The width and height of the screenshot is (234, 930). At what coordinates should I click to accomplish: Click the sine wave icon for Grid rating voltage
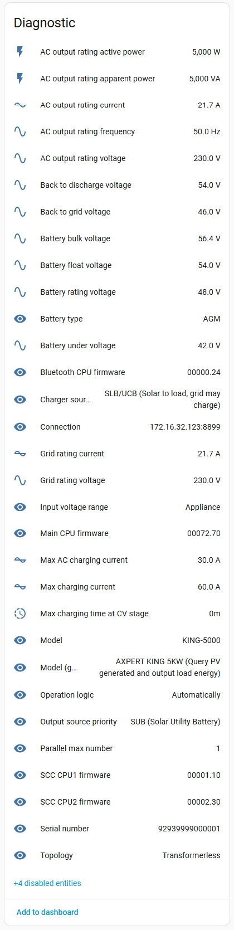point(20,480)
